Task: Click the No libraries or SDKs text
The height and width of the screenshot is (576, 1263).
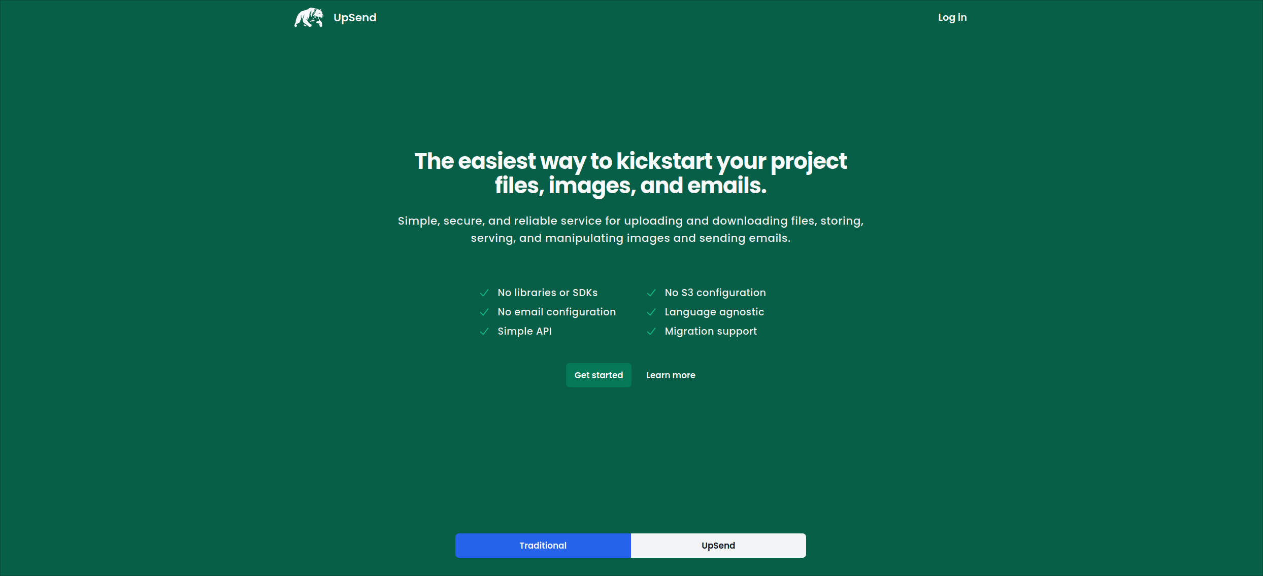Action: (547, 293)
